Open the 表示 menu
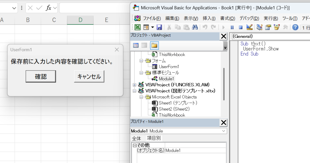This screenshot has width=310, height=163. [191, 18]
